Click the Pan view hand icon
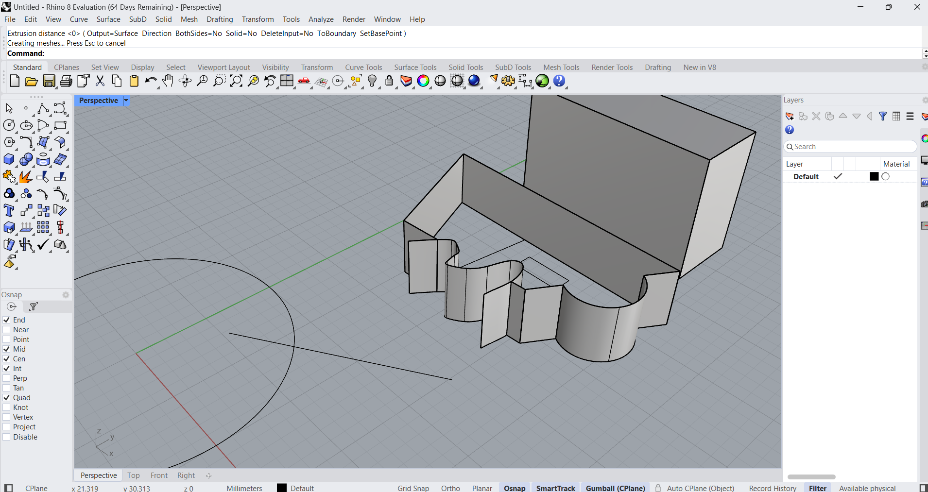Image resolution: width=928 pixels, height=492 pixels. coord(168,81)
